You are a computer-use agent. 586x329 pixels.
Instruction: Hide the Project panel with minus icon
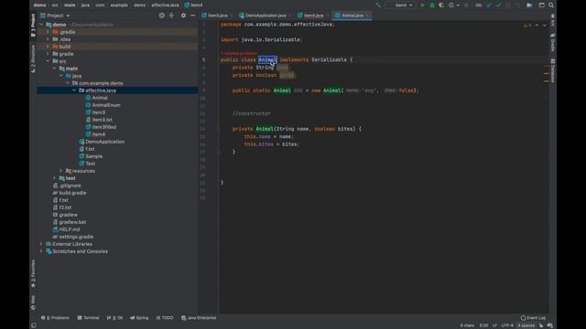coord(193,16)
